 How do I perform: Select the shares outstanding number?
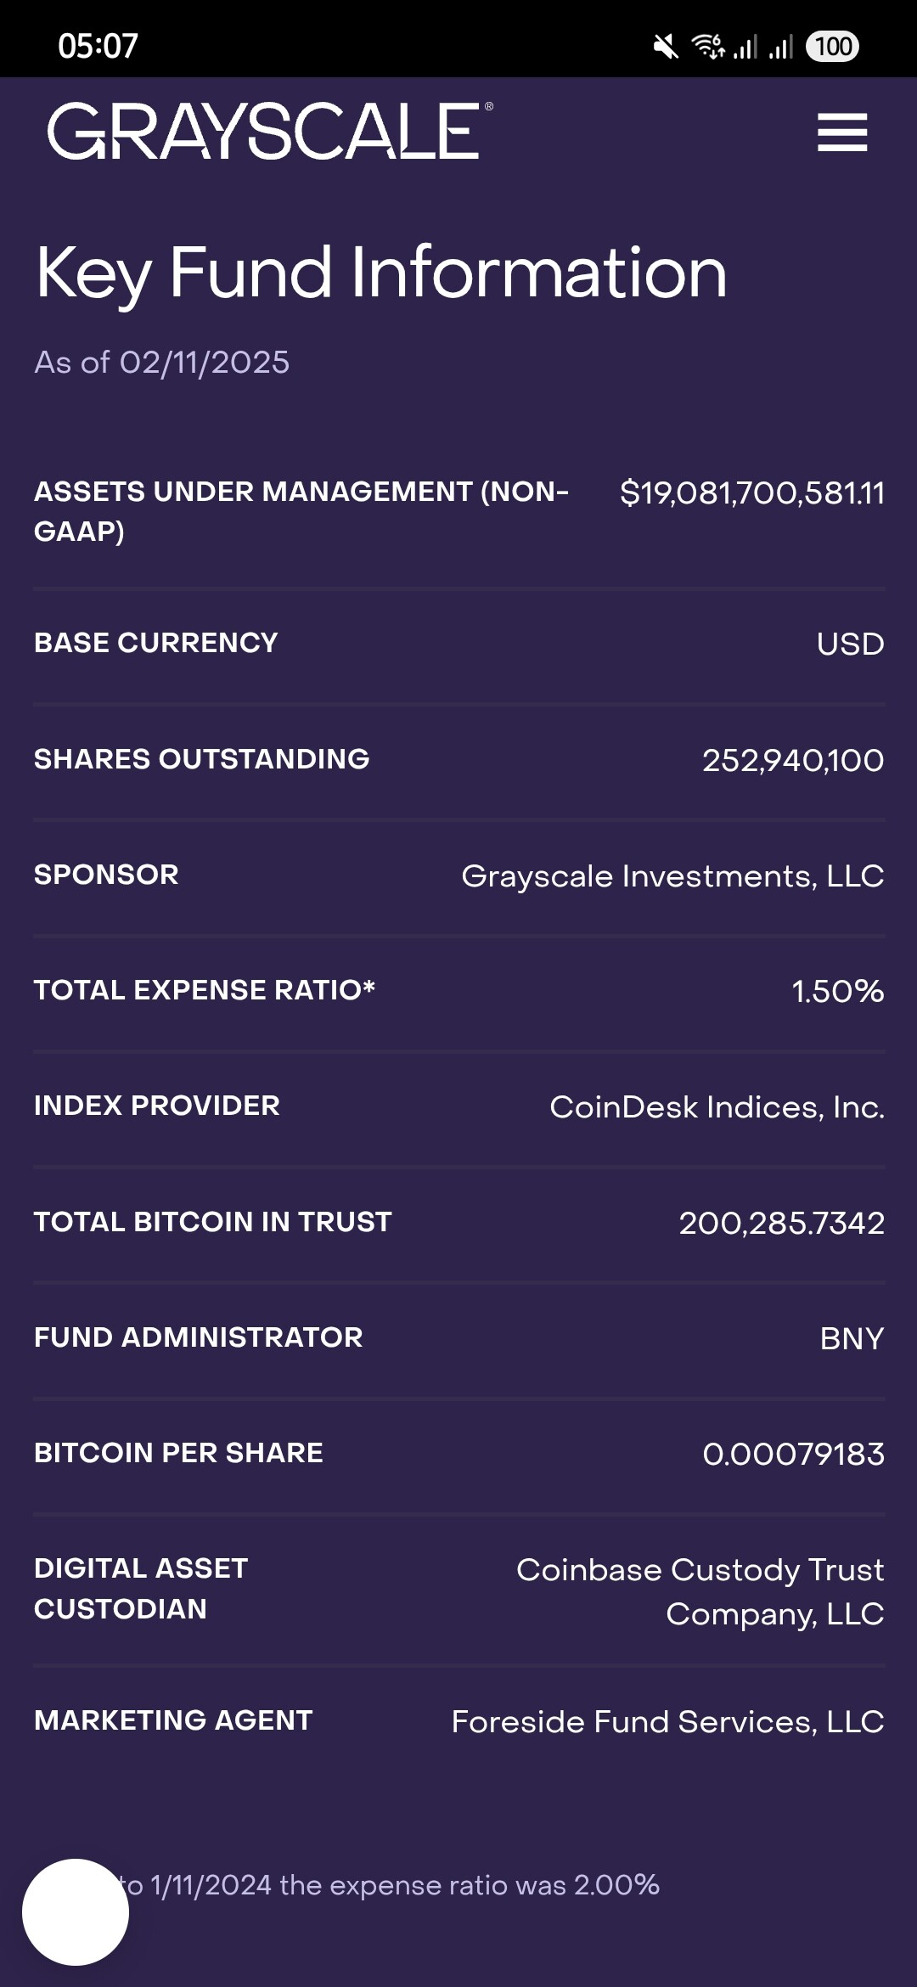coord(792,760)
